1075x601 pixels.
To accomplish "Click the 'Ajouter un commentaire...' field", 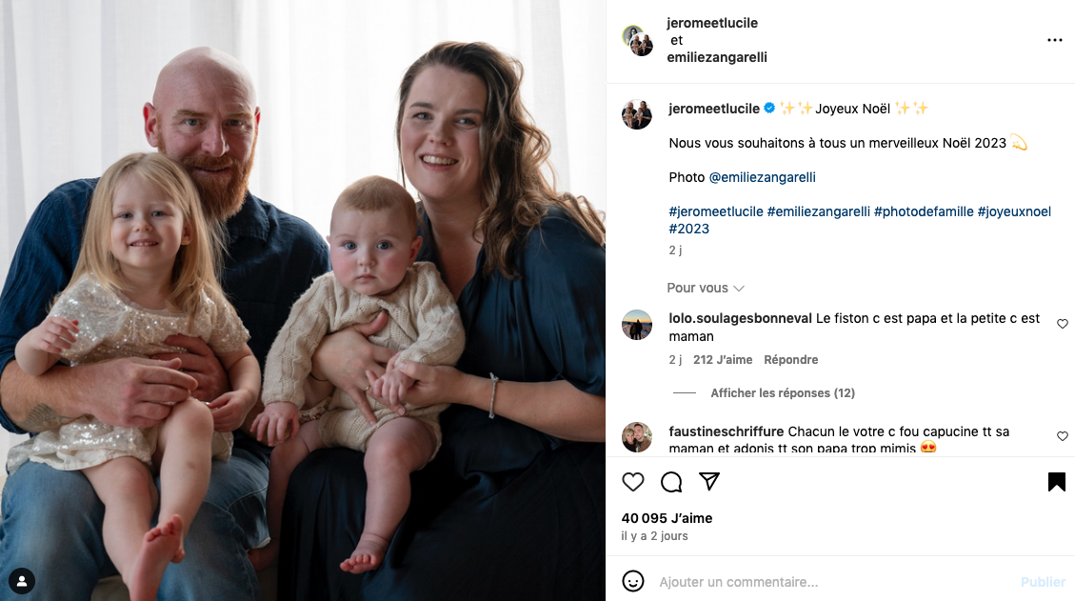I will coord(833,582).
